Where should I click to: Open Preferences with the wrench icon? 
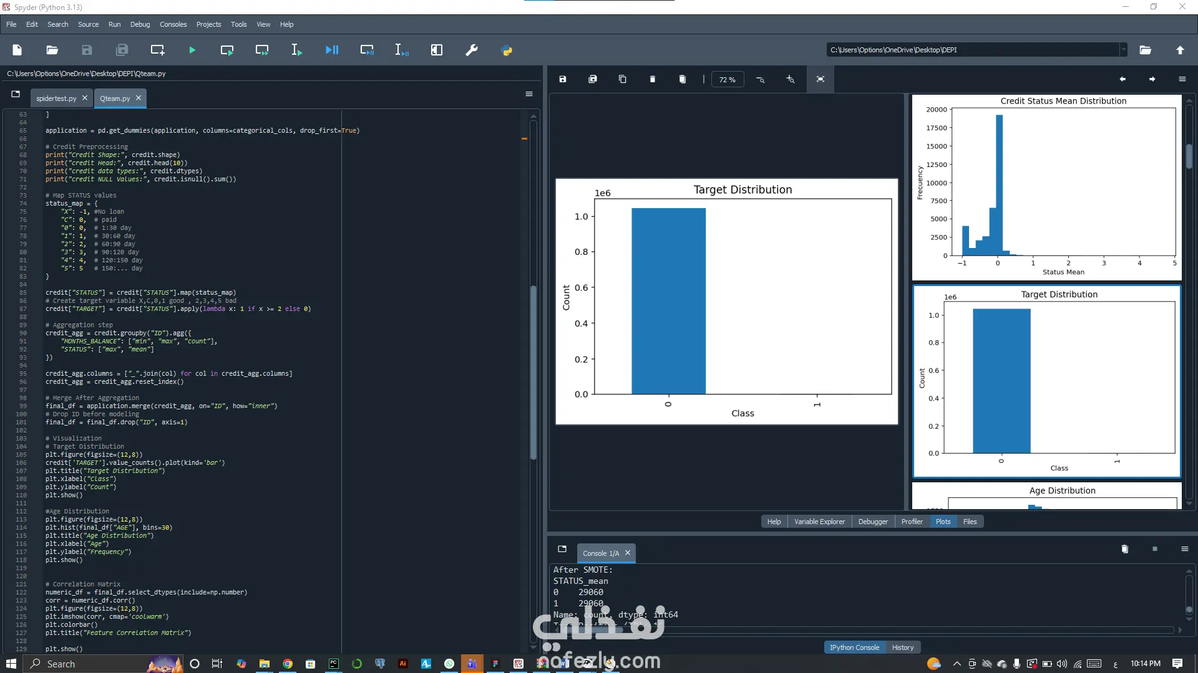pos(472,50)
